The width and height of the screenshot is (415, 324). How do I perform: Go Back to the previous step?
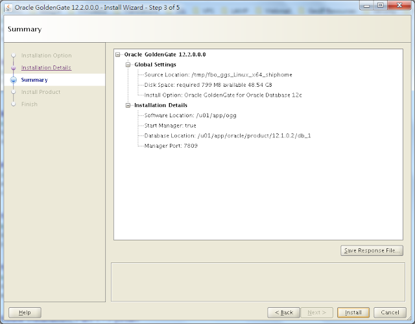point(283,312)
